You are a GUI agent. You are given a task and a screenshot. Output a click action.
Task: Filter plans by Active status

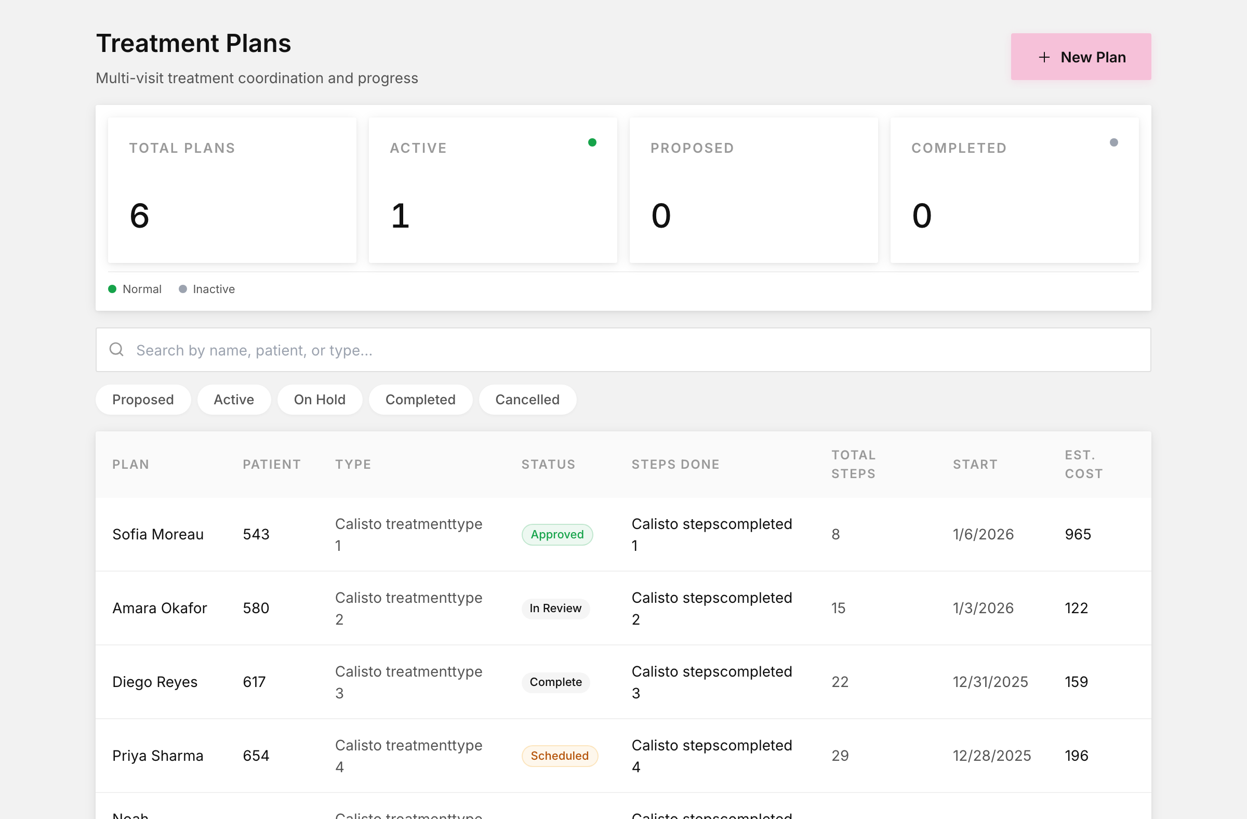234,400
